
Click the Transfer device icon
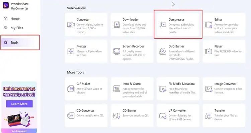pos(208,116)
